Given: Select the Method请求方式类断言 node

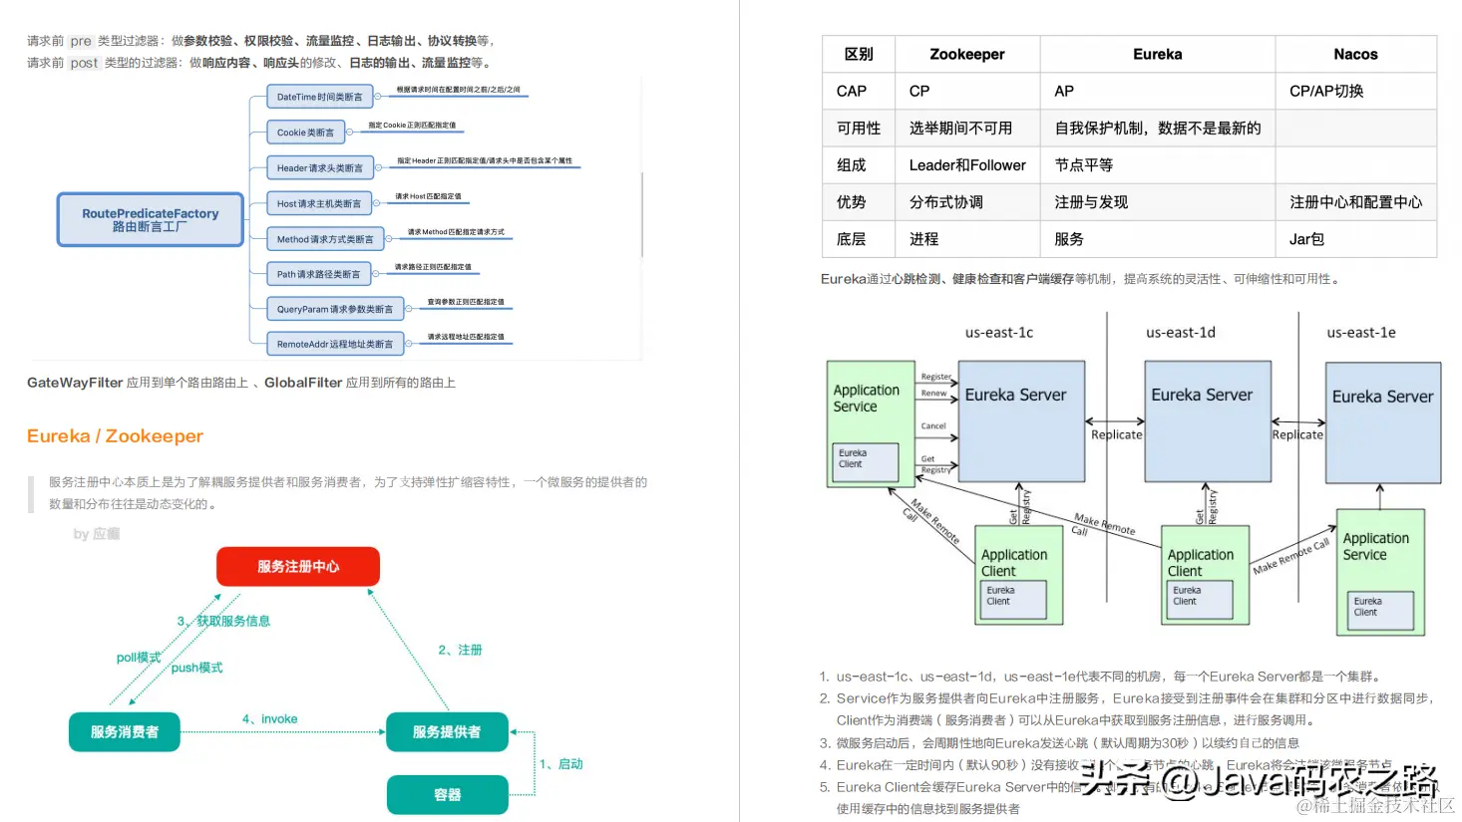Looking at the screenshot, I should pos(325,239).
